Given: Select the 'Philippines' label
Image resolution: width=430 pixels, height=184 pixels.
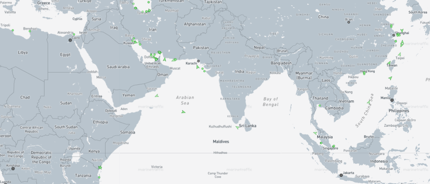Looking at the screenshot, I should [x=399, y=111].
